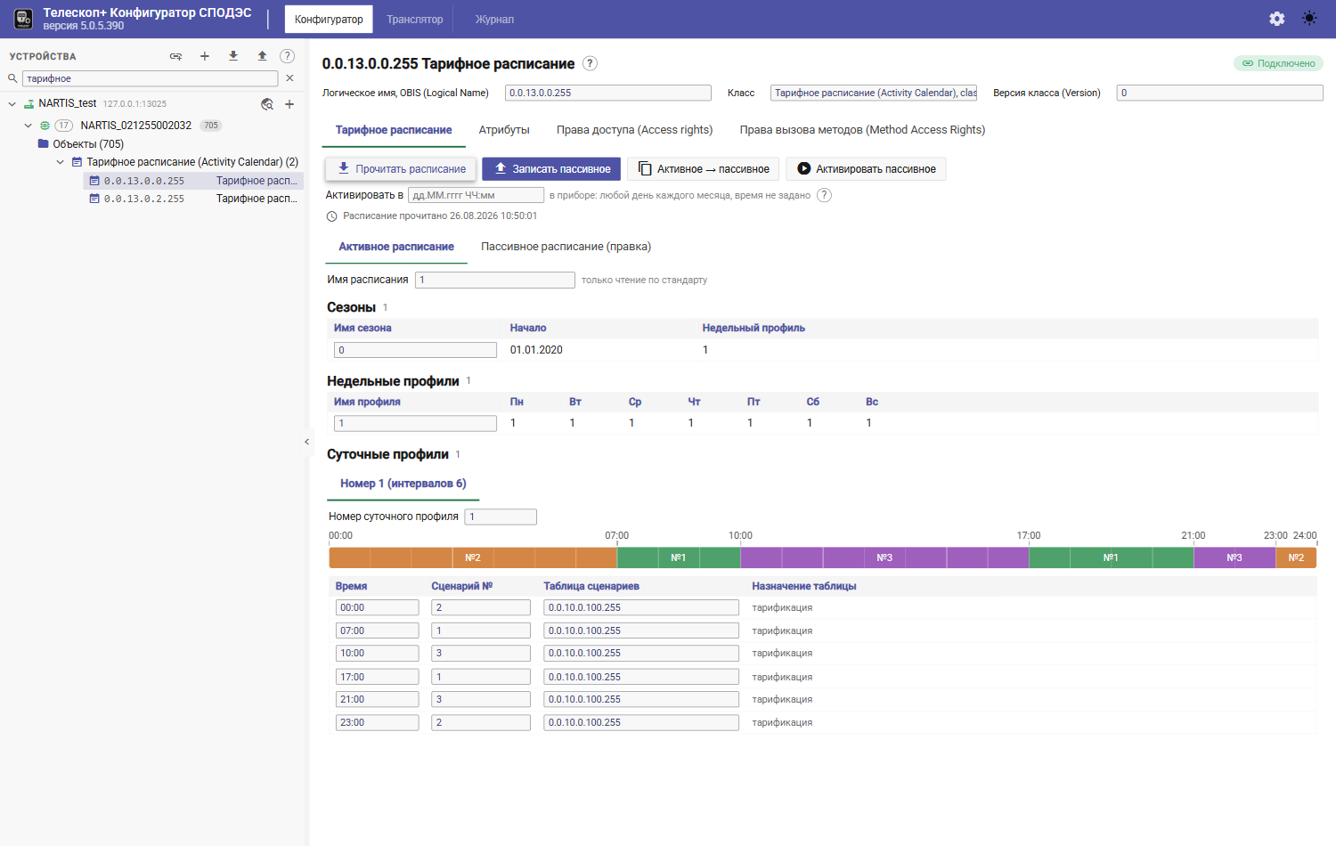Switch to the Транслятор top tab

click(x=414, y=19)
